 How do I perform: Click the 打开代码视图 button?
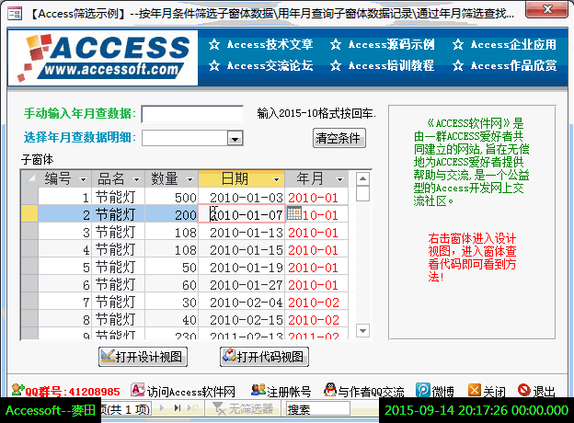tap(264, 357)
